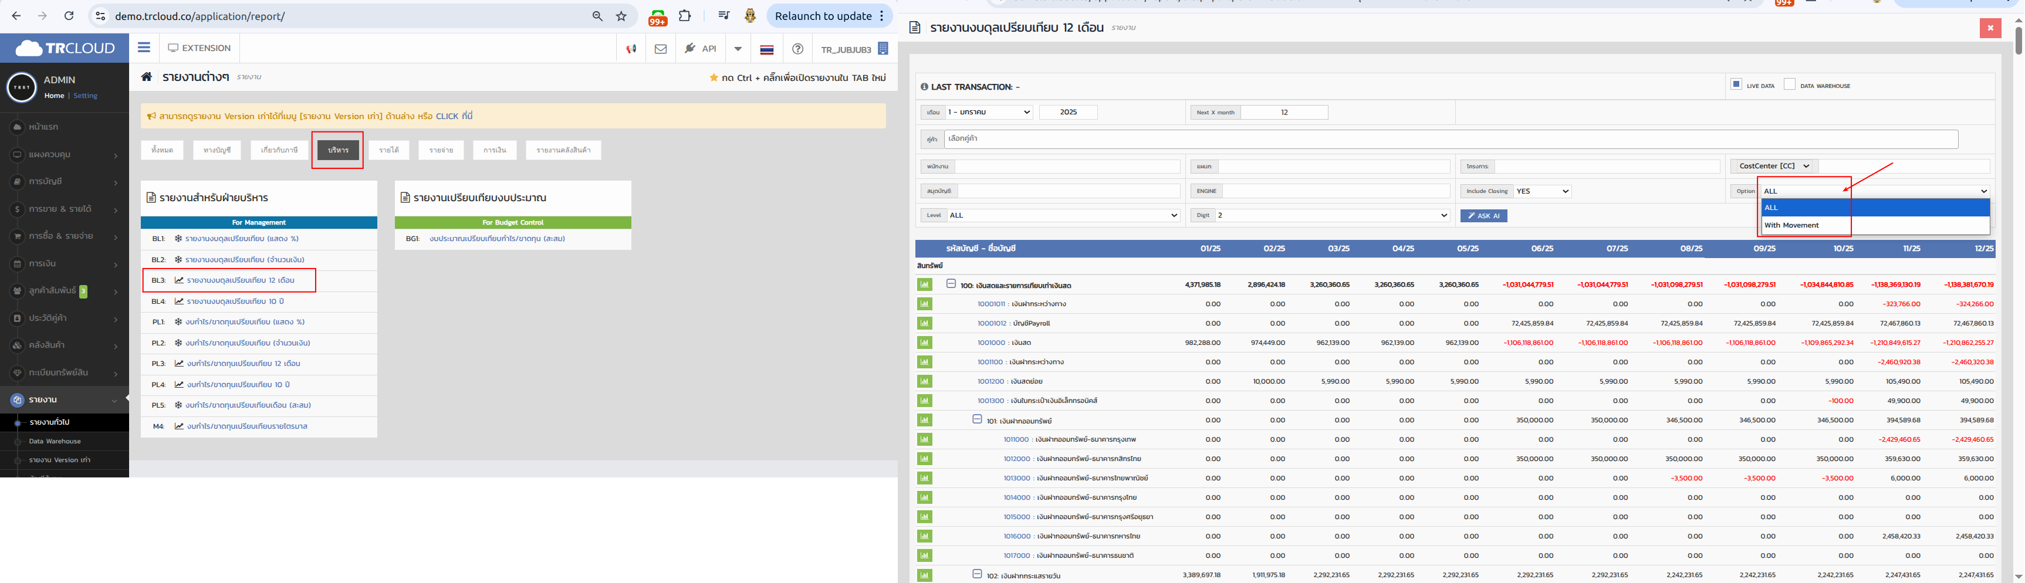Enable the LIVE DATA checkbox
The image size is (2025, 583).
click(1736, 84)
